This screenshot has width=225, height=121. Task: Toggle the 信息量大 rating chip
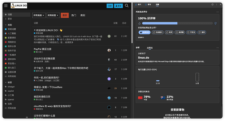coord(157,32)
